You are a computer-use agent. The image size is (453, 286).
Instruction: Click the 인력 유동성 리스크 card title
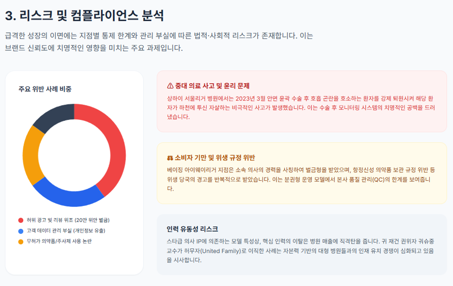coord(192,229)
